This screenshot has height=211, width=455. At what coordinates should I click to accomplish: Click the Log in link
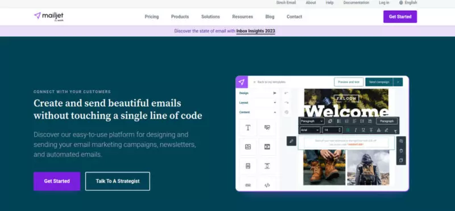click(384, 3)
